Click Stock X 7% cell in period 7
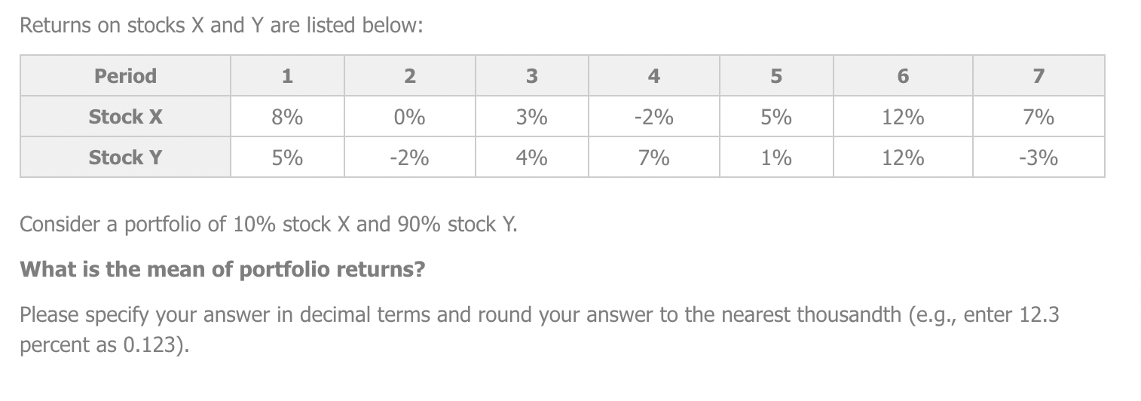This screenshot has height=401, width=1141. (1039, 117)
